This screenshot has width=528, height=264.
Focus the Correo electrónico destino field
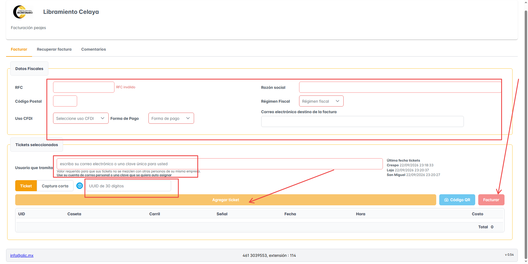pos(362,121)
